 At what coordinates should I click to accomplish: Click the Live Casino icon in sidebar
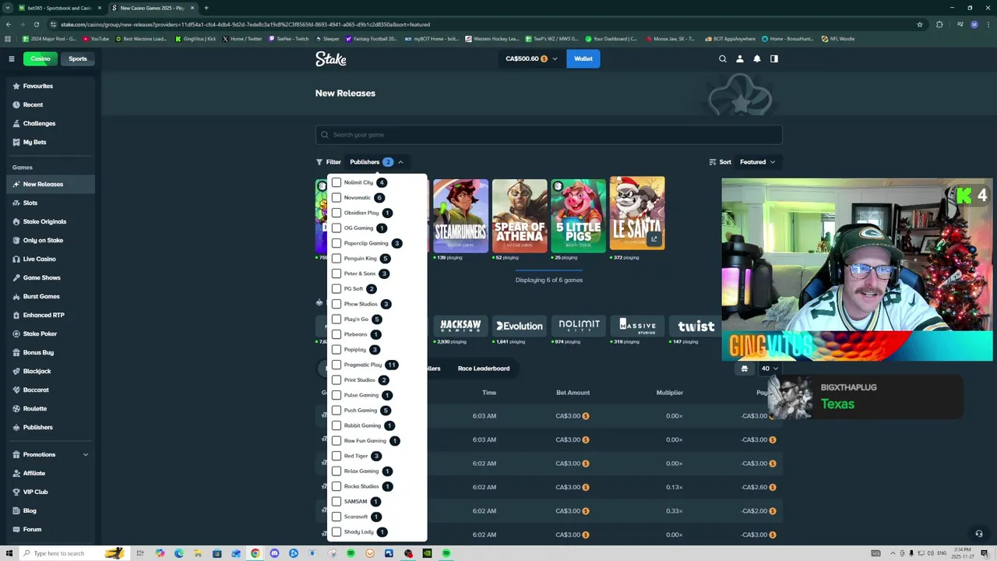click(16, 259)
